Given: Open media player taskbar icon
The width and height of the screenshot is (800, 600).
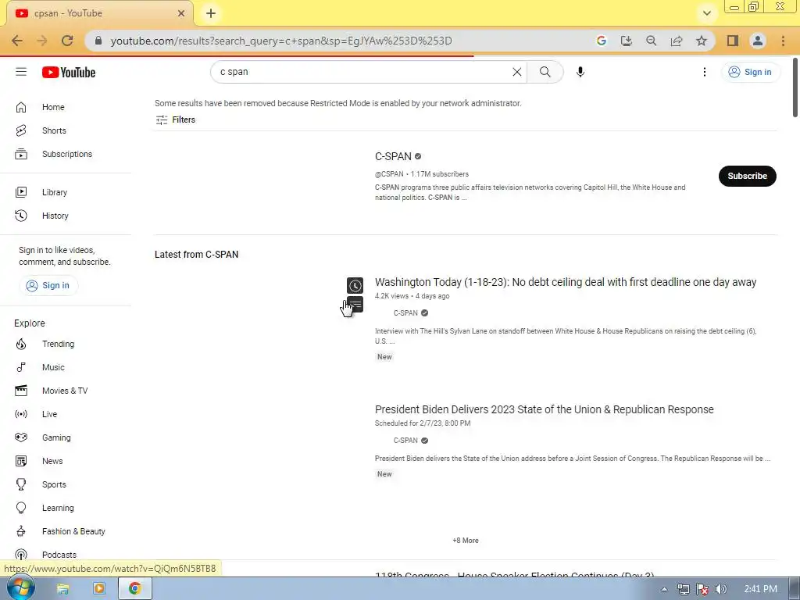Looking at the screenshot, I should [x=99, y=589].
